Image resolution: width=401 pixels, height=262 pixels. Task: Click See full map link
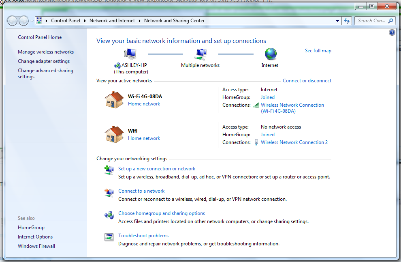tap(318, 51)
